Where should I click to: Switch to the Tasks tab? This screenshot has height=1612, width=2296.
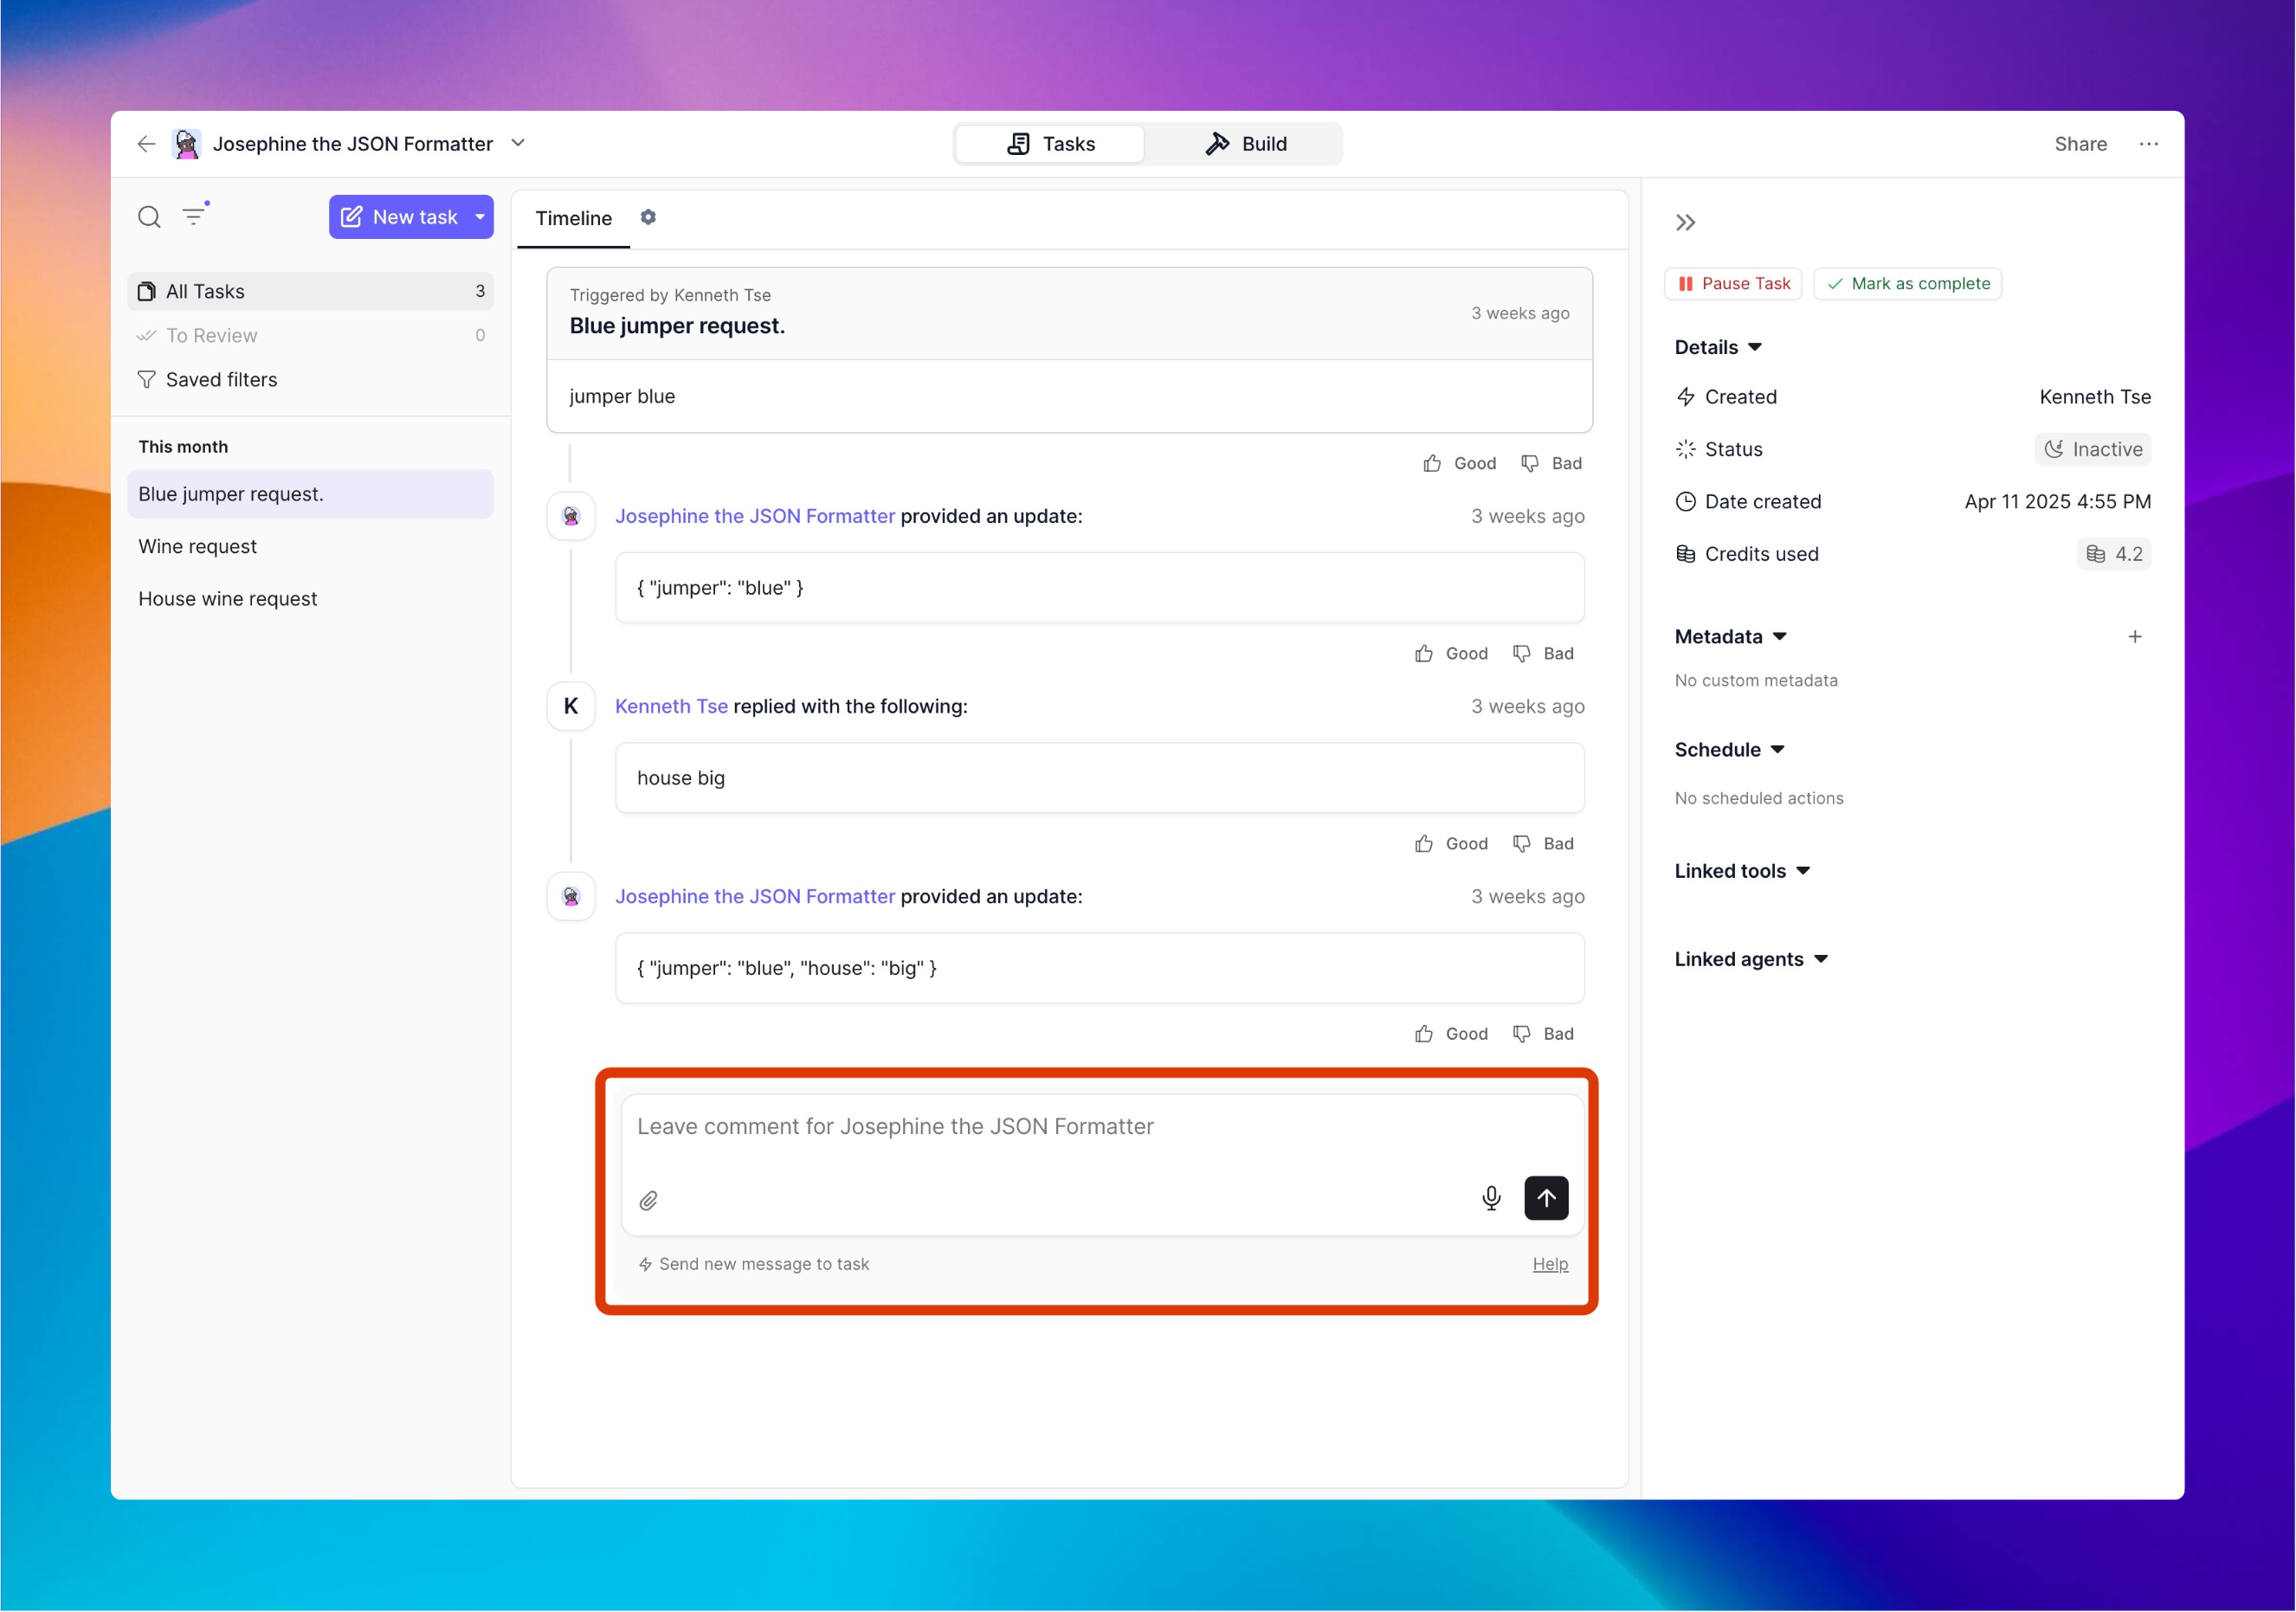pos(1050,144)
